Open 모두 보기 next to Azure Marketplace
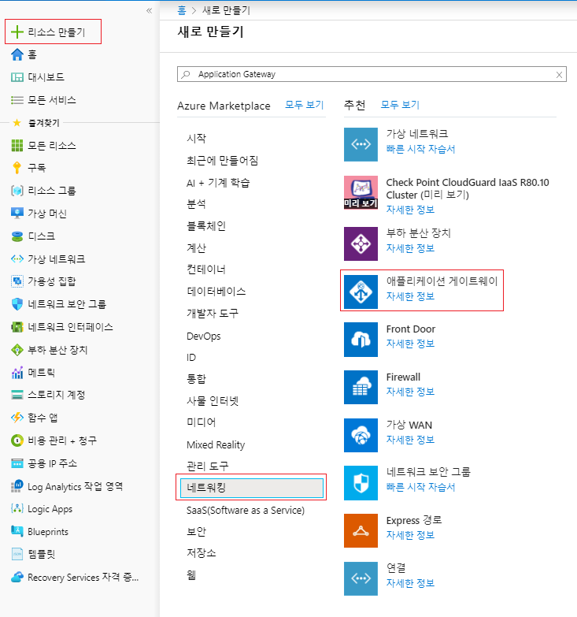Screen dimensions: 577x617 [x=304, y=105]
